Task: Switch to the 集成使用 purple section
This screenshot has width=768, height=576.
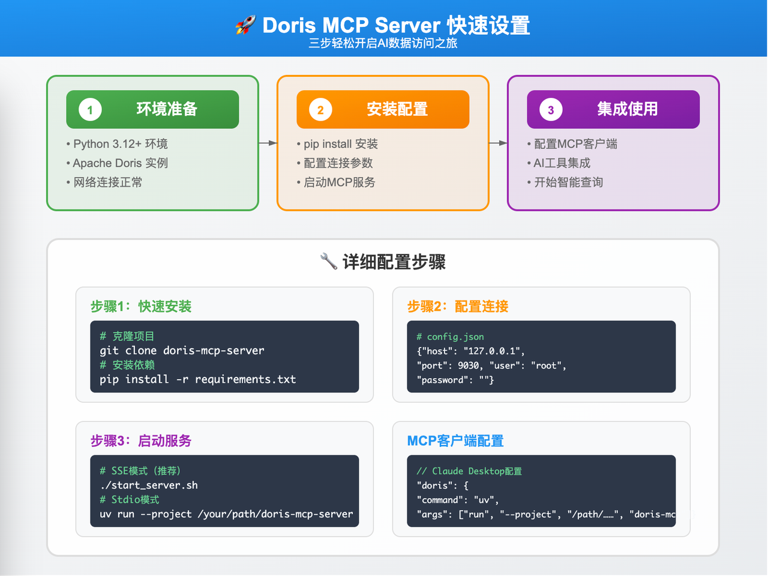Action: tap(613, 109)
